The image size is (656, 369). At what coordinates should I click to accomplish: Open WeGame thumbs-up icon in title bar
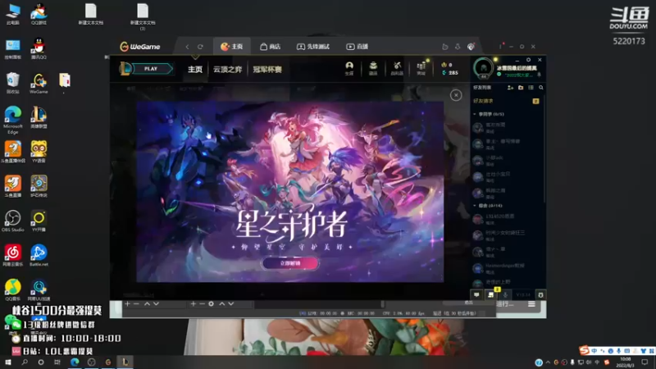tap(444, 47)
